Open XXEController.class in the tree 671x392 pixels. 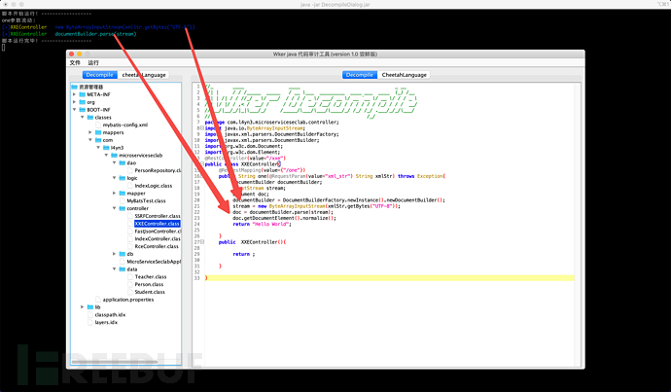[157, 224]
